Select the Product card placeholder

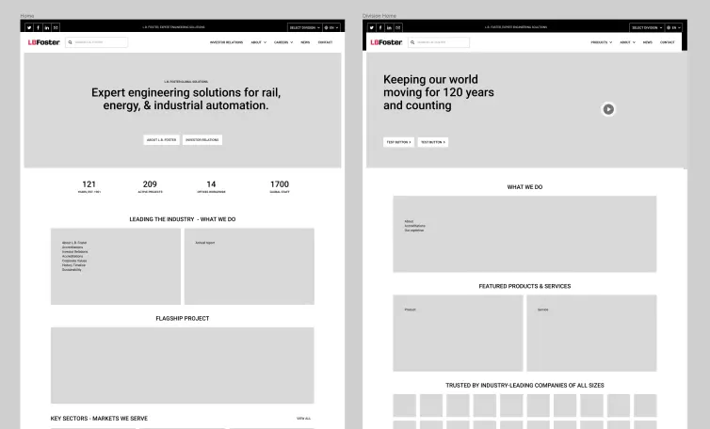458,333
